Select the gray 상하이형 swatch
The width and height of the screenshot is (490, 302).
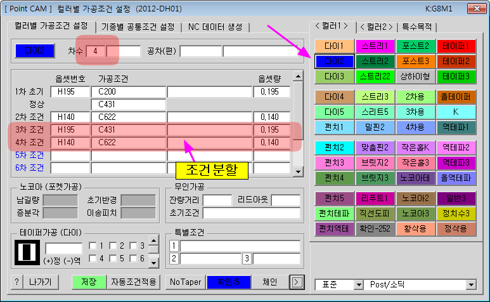pyautogui.click(x=415, y=77)
